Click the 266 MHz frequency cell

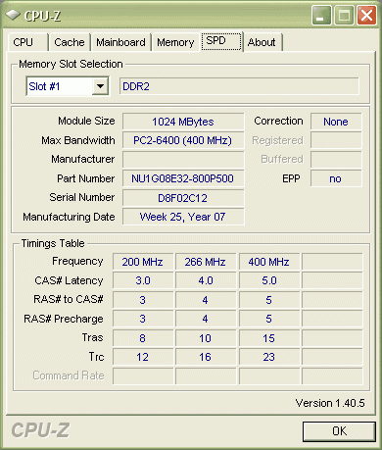tap(206, 262)
